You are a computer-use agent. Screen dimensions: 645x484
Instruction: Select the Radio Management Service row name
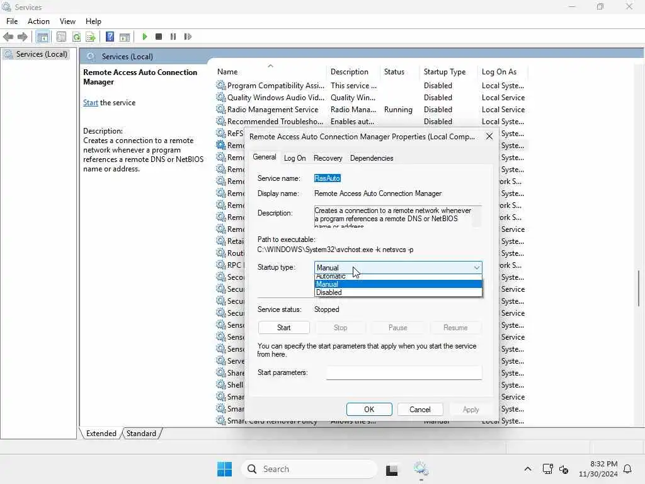[x=273, y=110]
